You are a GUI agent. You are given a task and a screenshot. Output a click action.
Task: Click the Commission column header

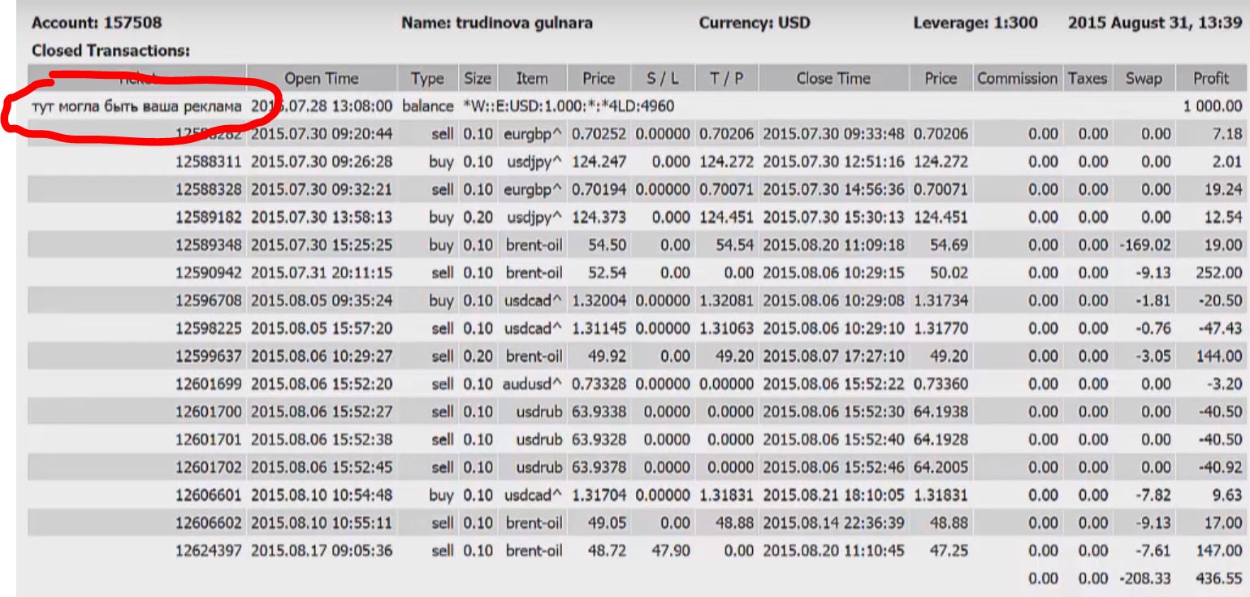[1019, 79]
